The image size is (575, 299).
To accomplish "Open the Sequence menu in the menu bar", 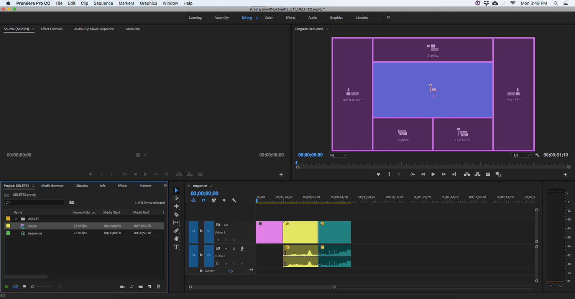I will tap(103, 3).
